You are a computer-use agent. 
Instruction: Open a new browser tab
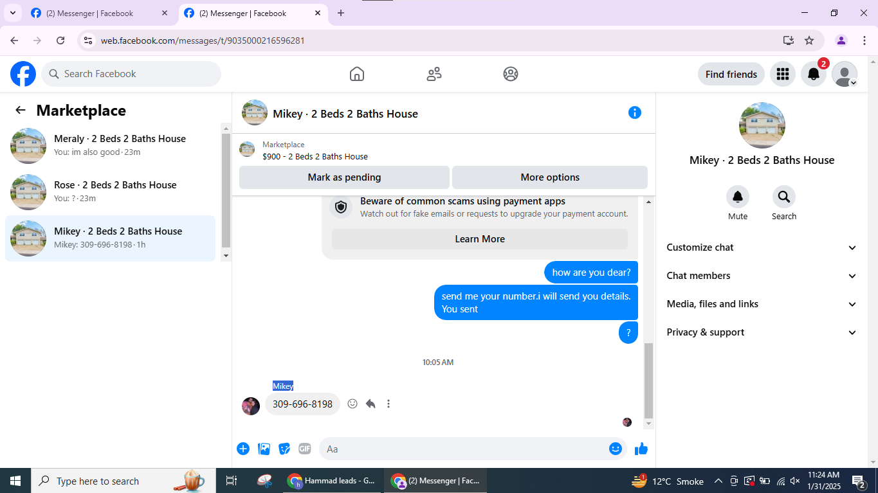pyautogui.click(x=341, y=13)
